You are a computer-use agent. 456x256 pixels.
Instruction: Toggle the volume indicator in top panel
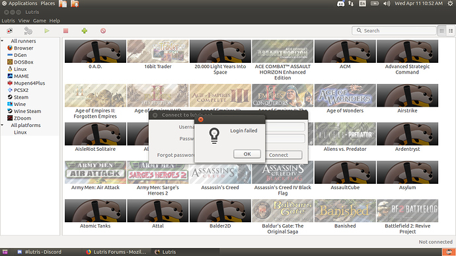pos(387,3)
